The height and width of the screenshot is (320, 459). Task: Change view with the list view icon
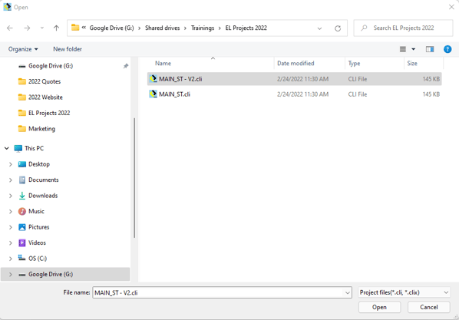pos(403,49)
